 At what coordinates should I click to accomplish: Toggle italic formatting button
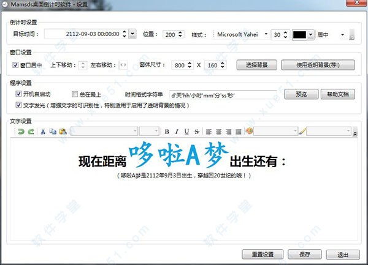177,132
